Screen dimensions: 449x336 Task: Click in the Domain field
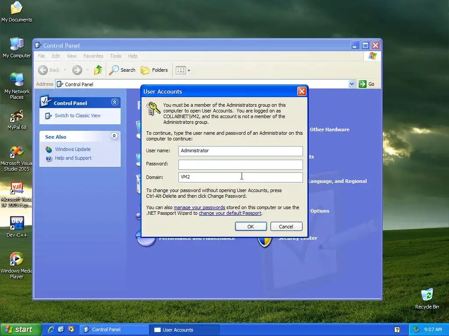(x=241, y=177)
